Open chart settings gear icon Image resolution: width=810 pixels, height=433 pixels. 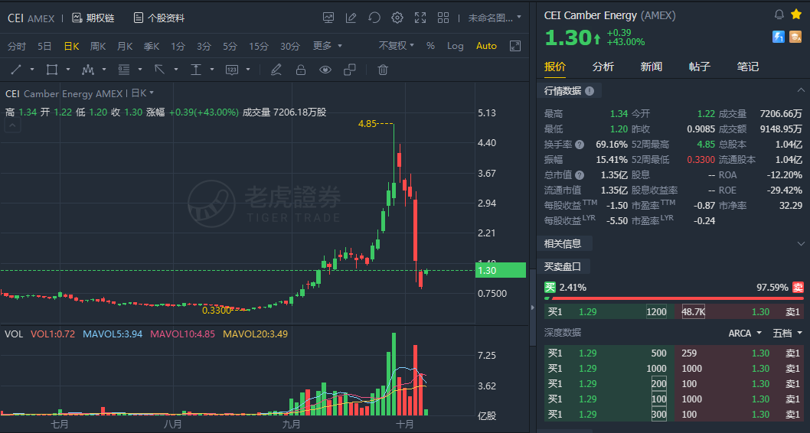(x=397, y=18)
